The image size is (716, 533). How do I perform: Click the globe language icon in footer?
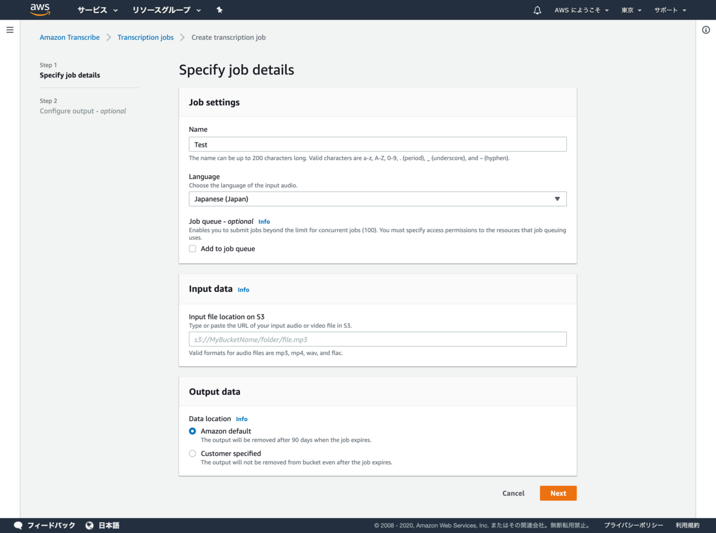point(89,525)
